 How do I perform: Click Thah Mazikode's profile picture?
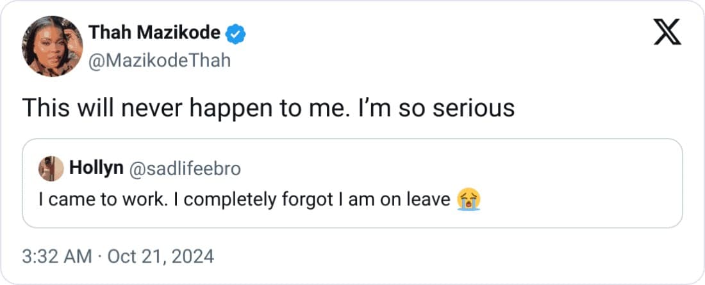(53, 44)
